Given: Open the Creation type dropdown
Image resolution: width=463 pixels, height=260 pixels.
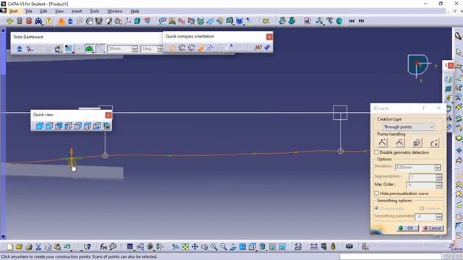Looking at the screenshot, I should (x=408, y=127).
